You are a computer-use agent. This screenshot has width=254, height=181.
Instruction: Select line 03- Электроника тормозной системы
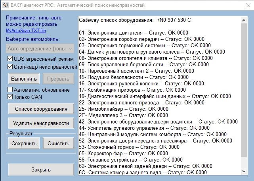click(x=145, y=46)
